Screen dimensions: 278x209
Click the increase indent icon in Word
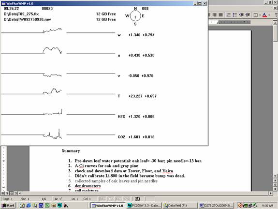tap(248, 15)
